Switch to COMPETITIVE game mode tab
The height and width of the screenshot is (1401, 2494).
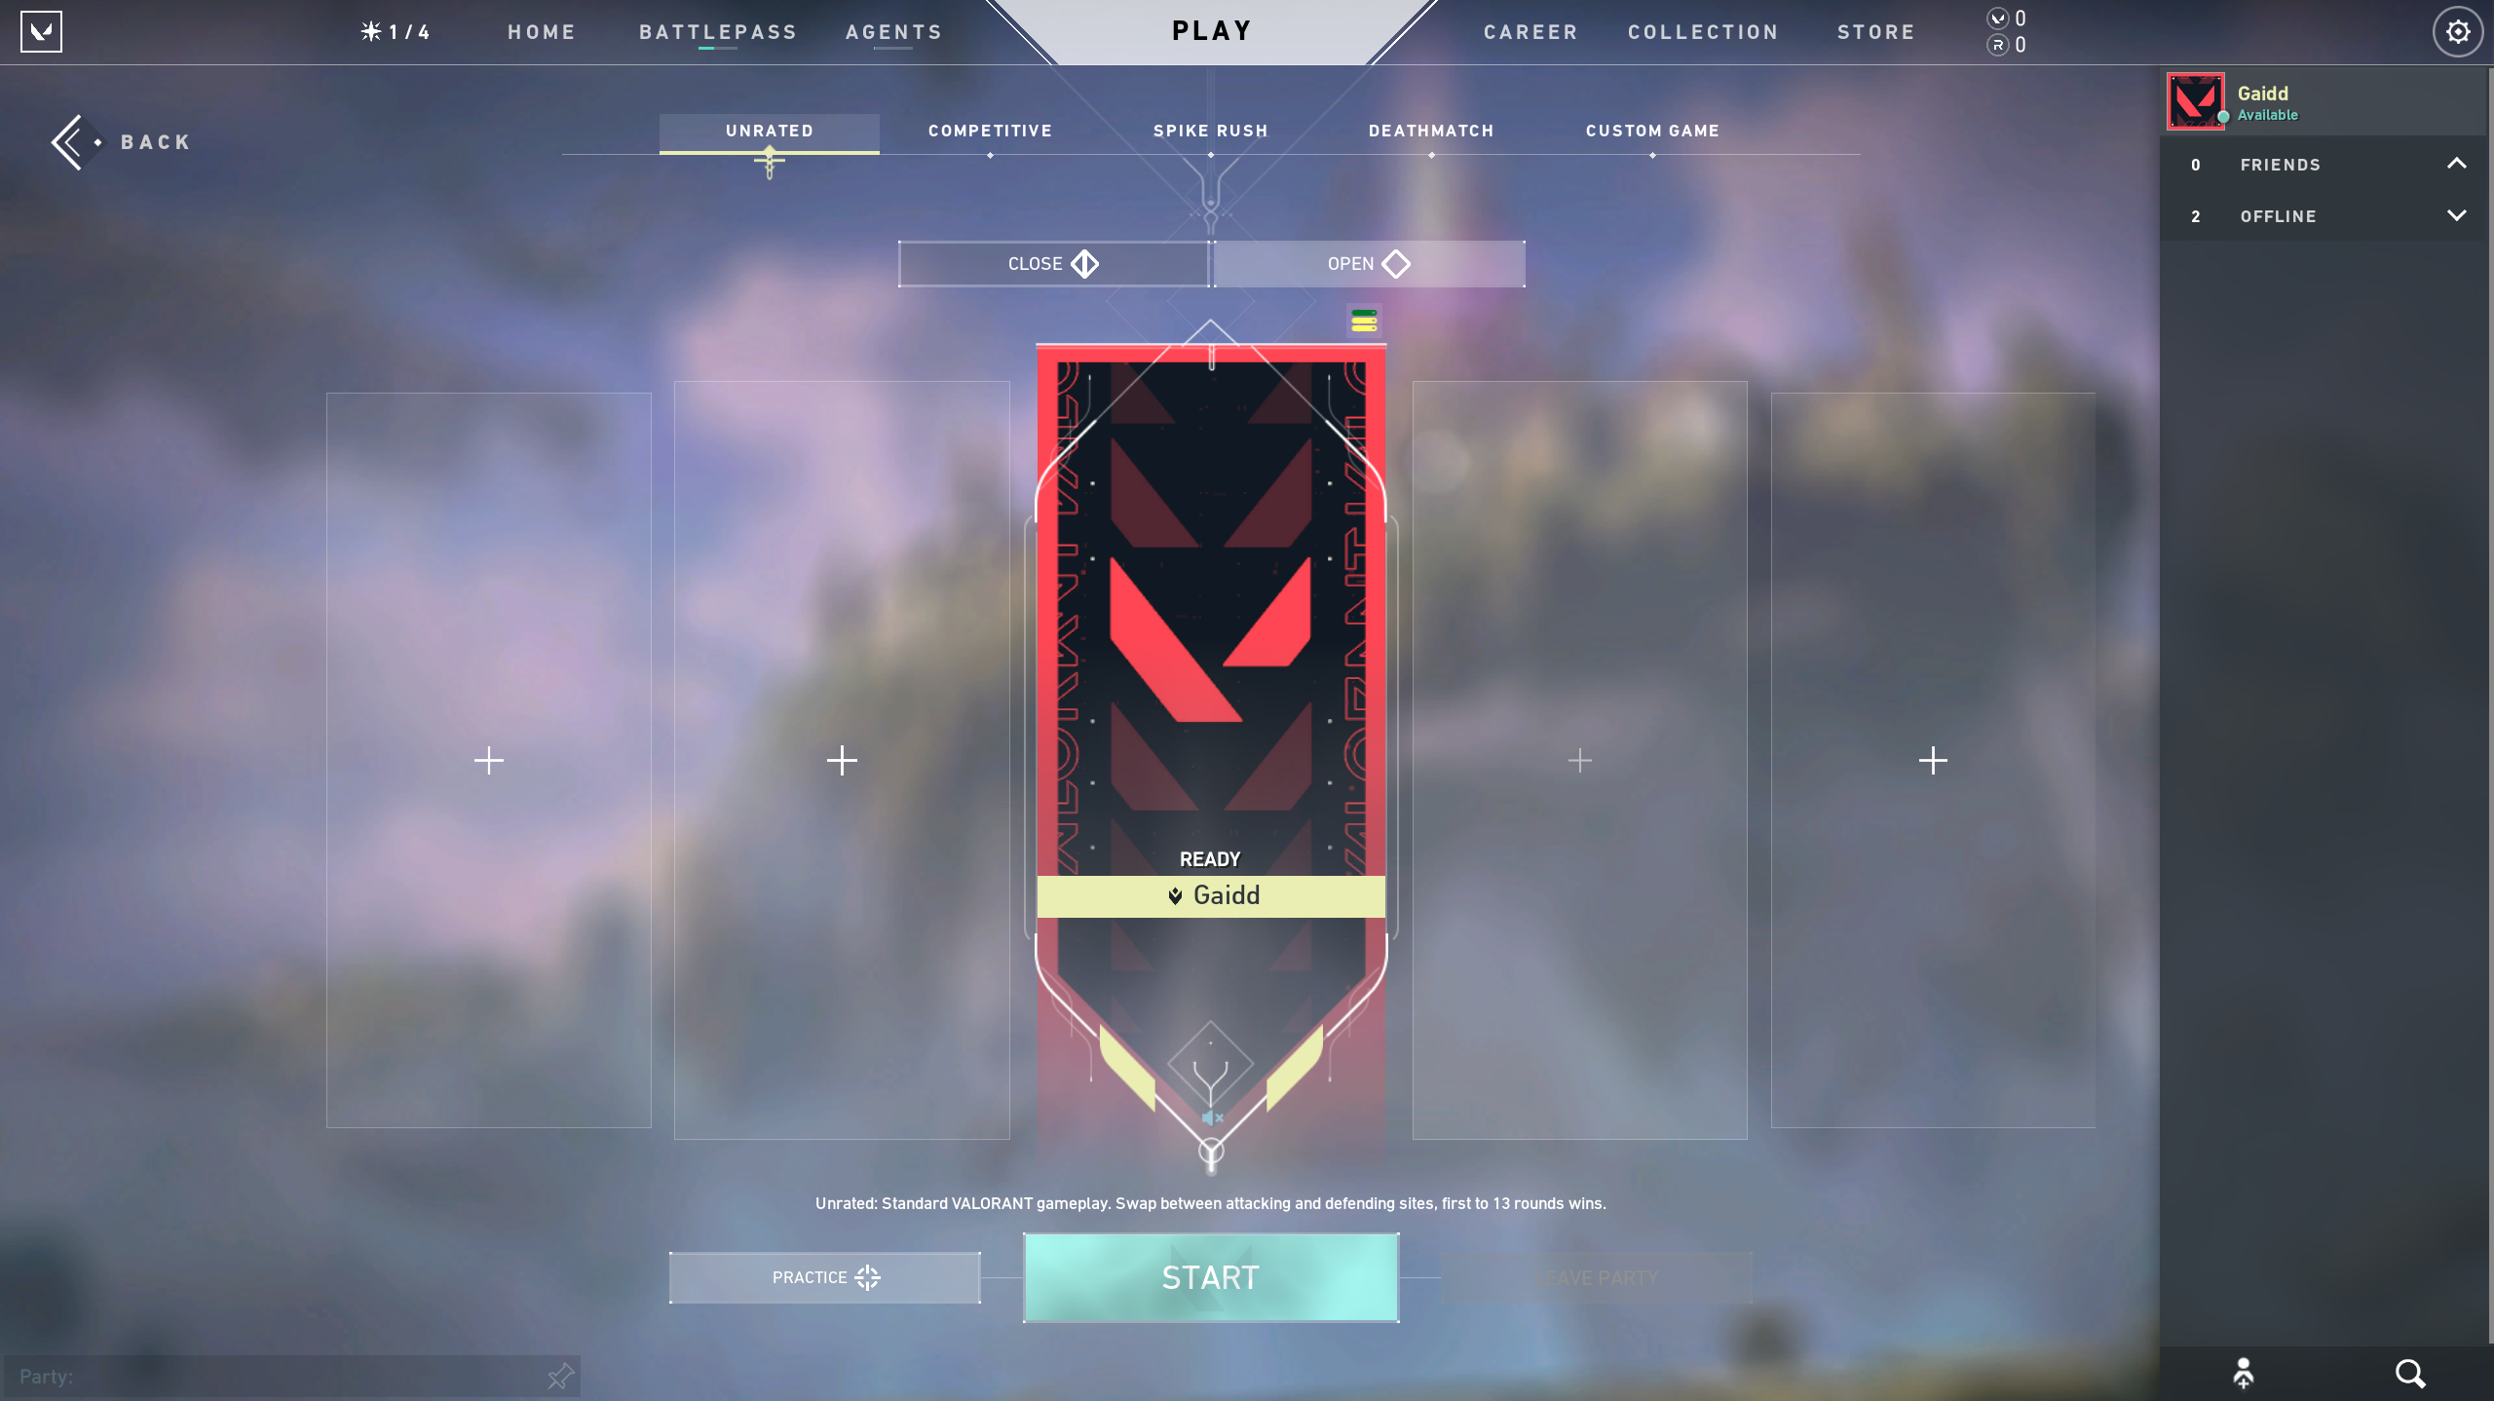(990, 131)
